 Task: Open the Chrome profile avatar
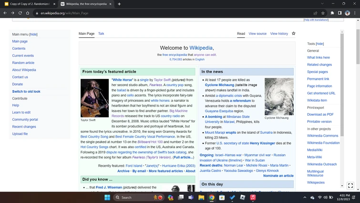[348, 13]
